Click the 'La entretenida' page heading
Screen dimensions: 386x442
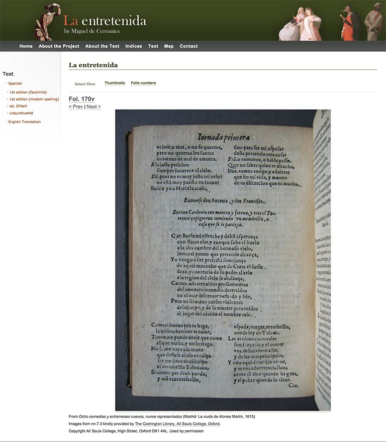pyautogui.click(x=93, y=65)
